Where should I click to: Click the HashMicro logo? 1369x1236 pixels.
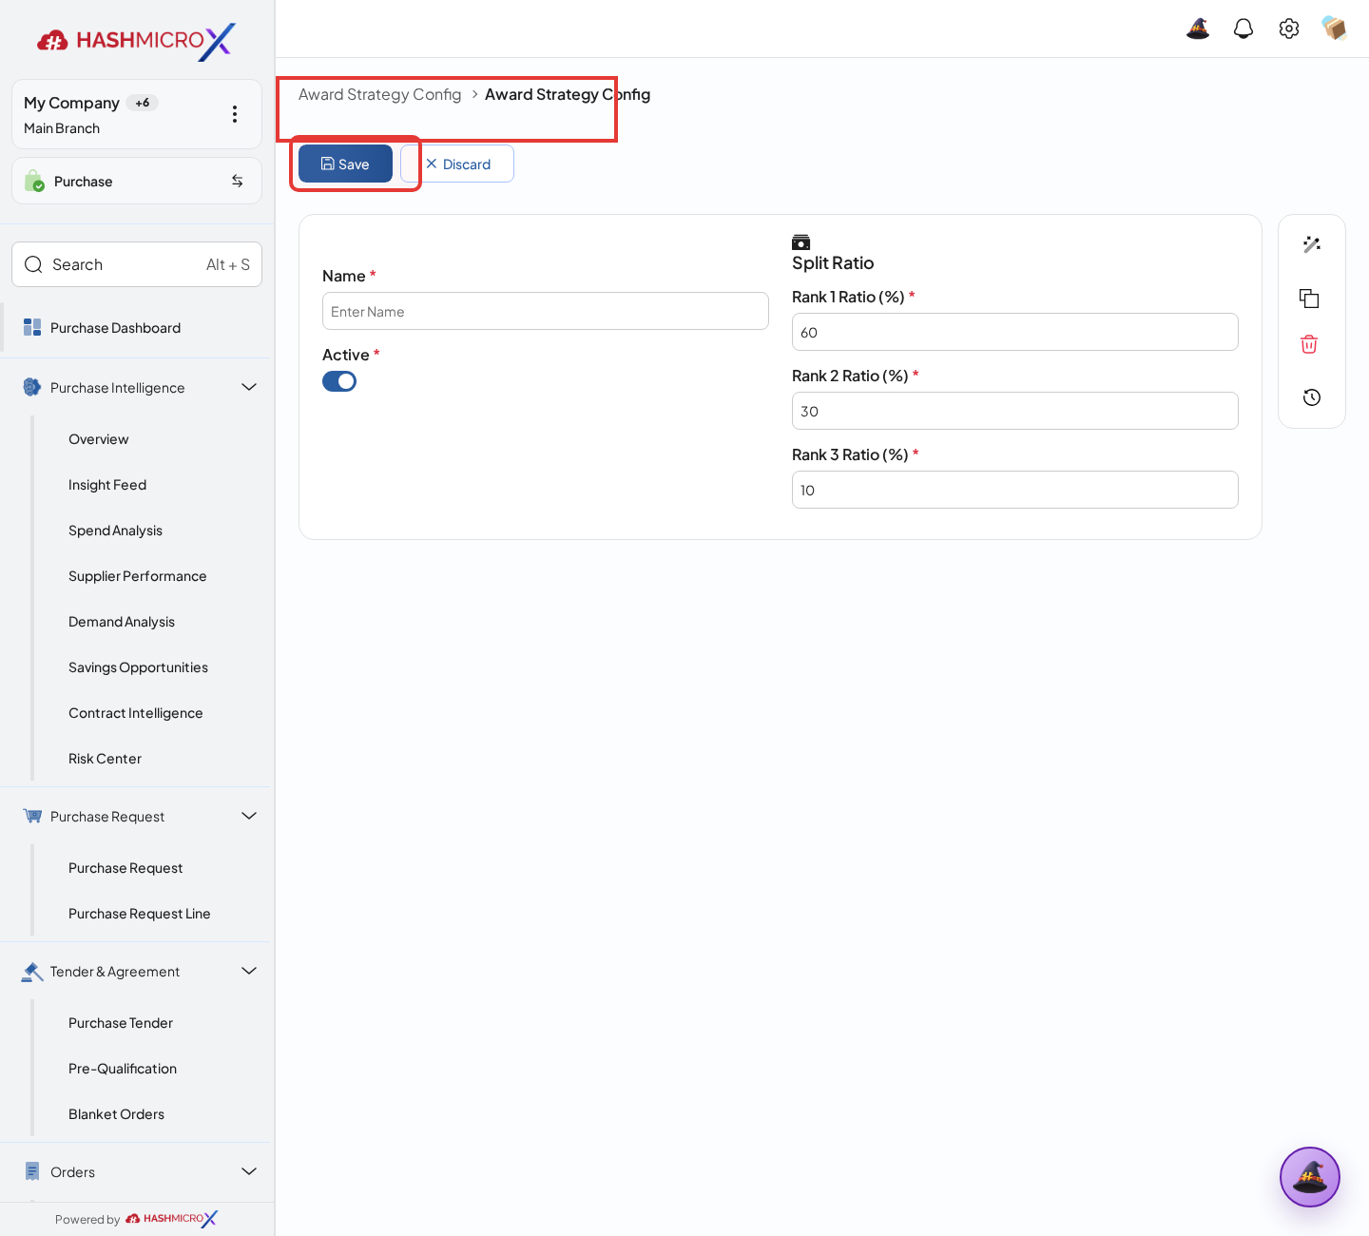[136, 41]
